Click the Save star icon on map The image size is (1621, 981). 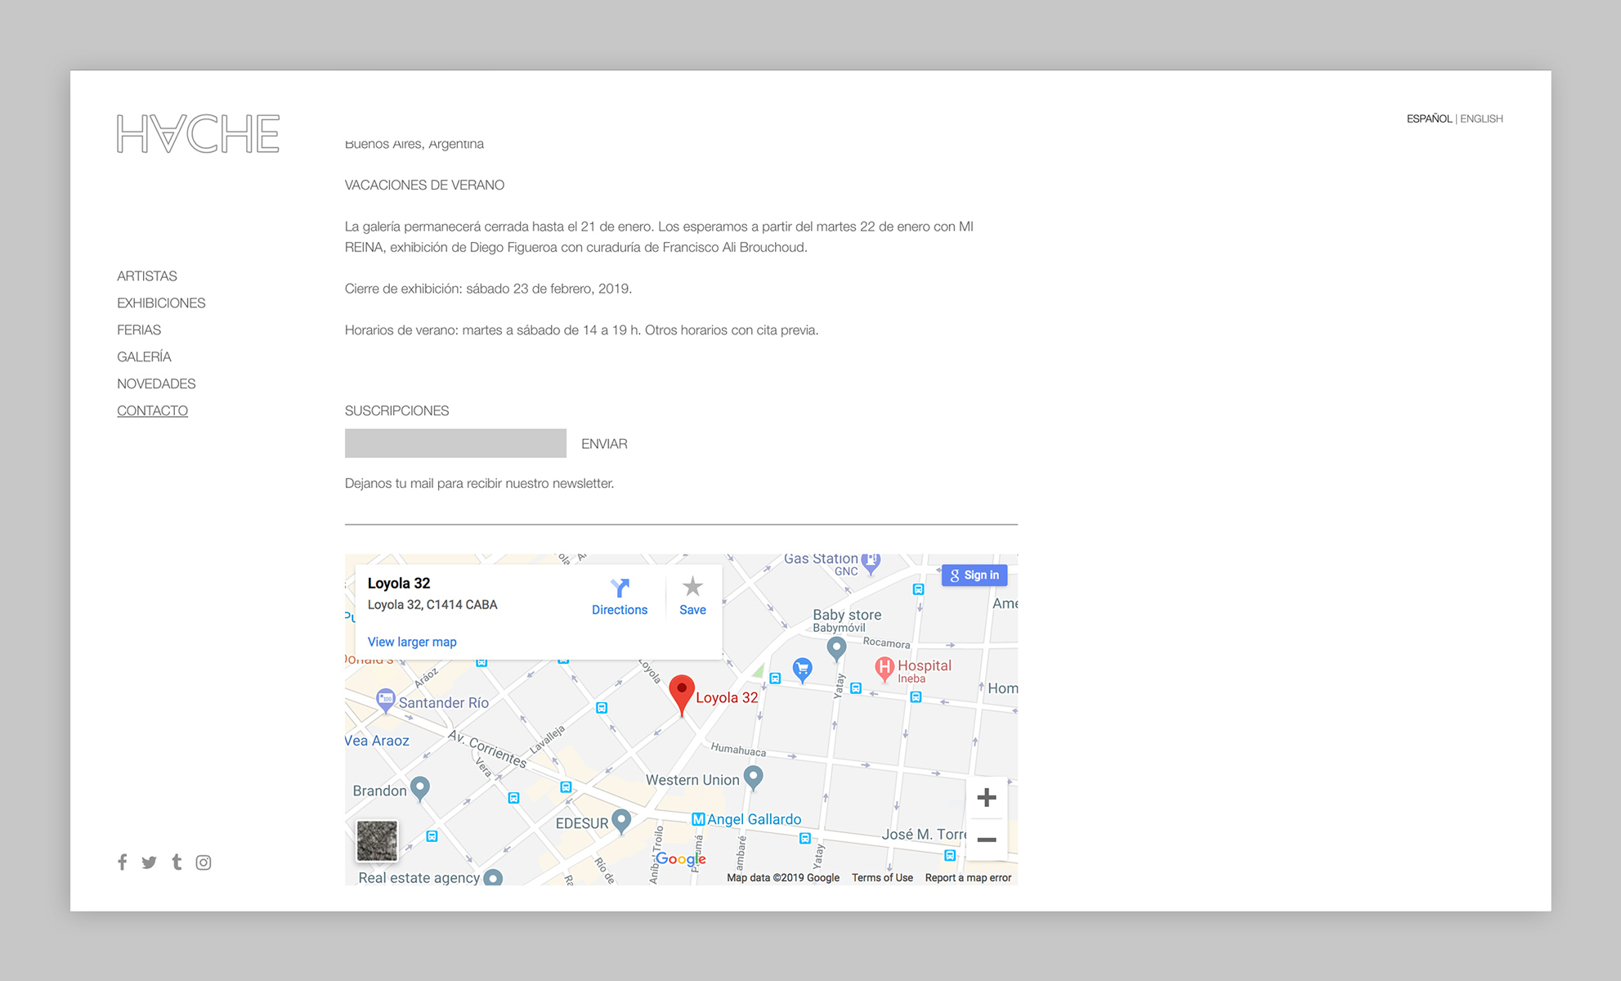coord(692,587)
